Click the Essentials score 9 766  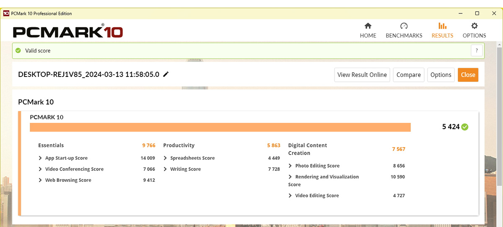[149, 145]
